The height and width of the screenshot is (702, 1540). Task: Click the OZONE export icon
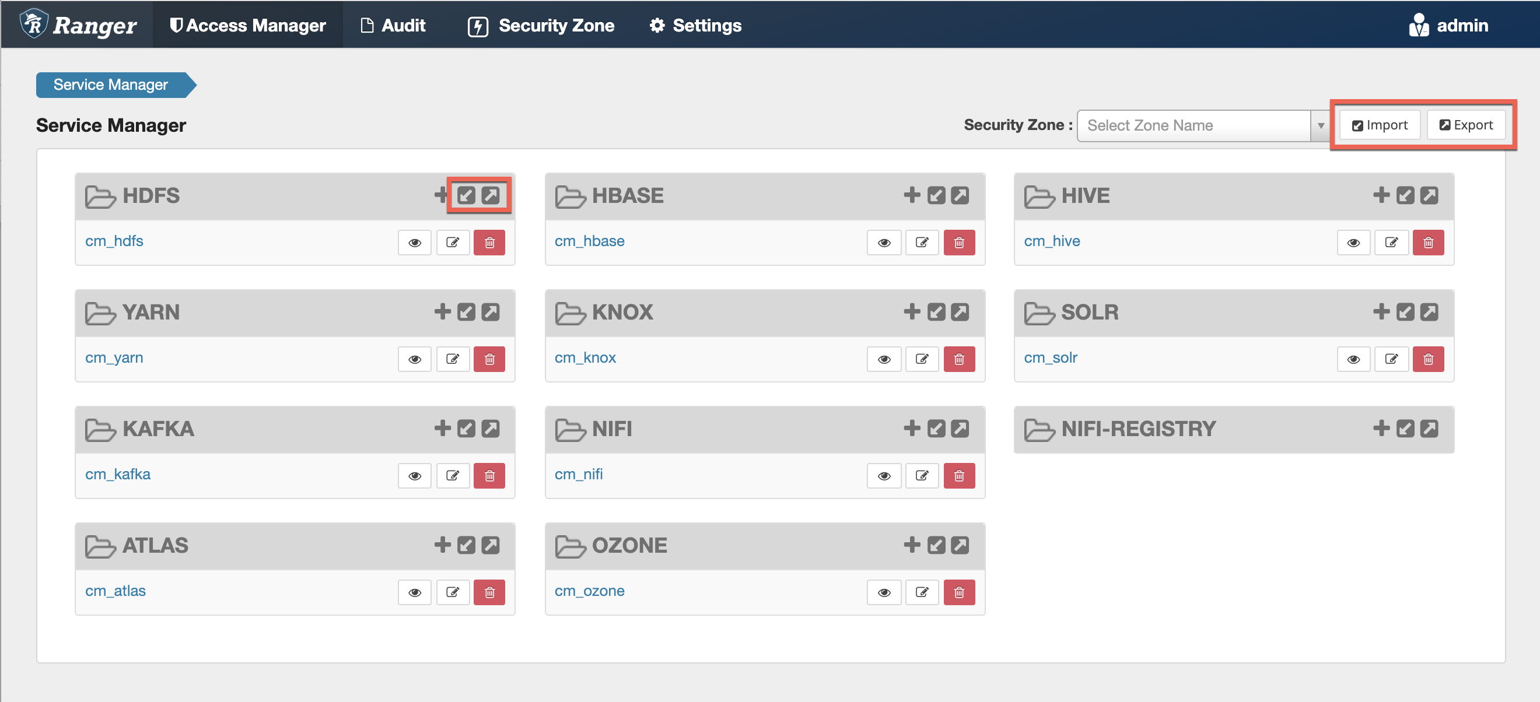click(x=960, y=545)
